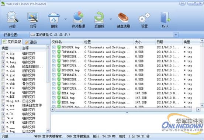Enable the *.diz file type checkbox
204x140 pixels.
[x=3, y=53]
